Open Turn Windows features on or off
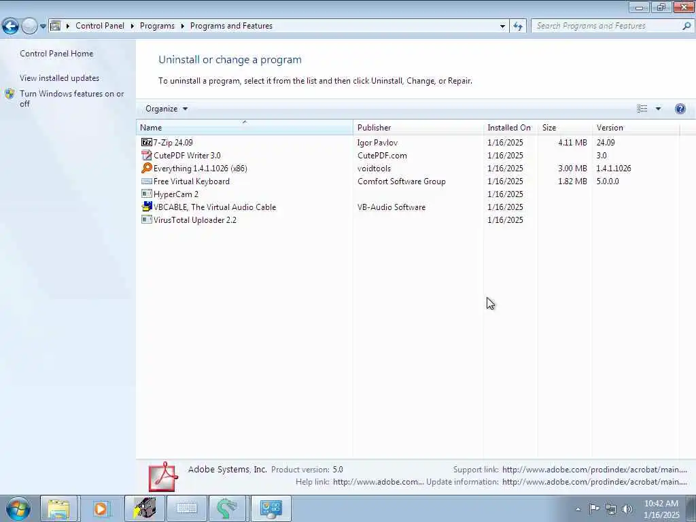This screenshot has height=522, width=696. 72,99
